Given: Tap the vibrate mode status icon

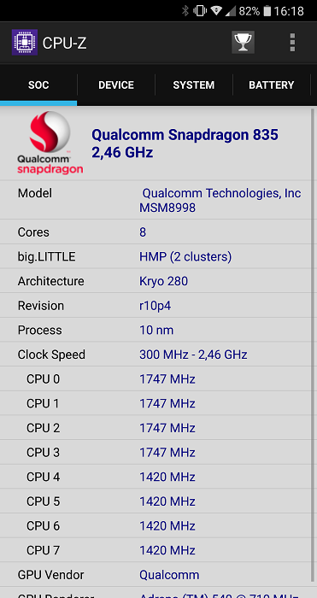Looking at the screenshot, I should tap(200, 11).
